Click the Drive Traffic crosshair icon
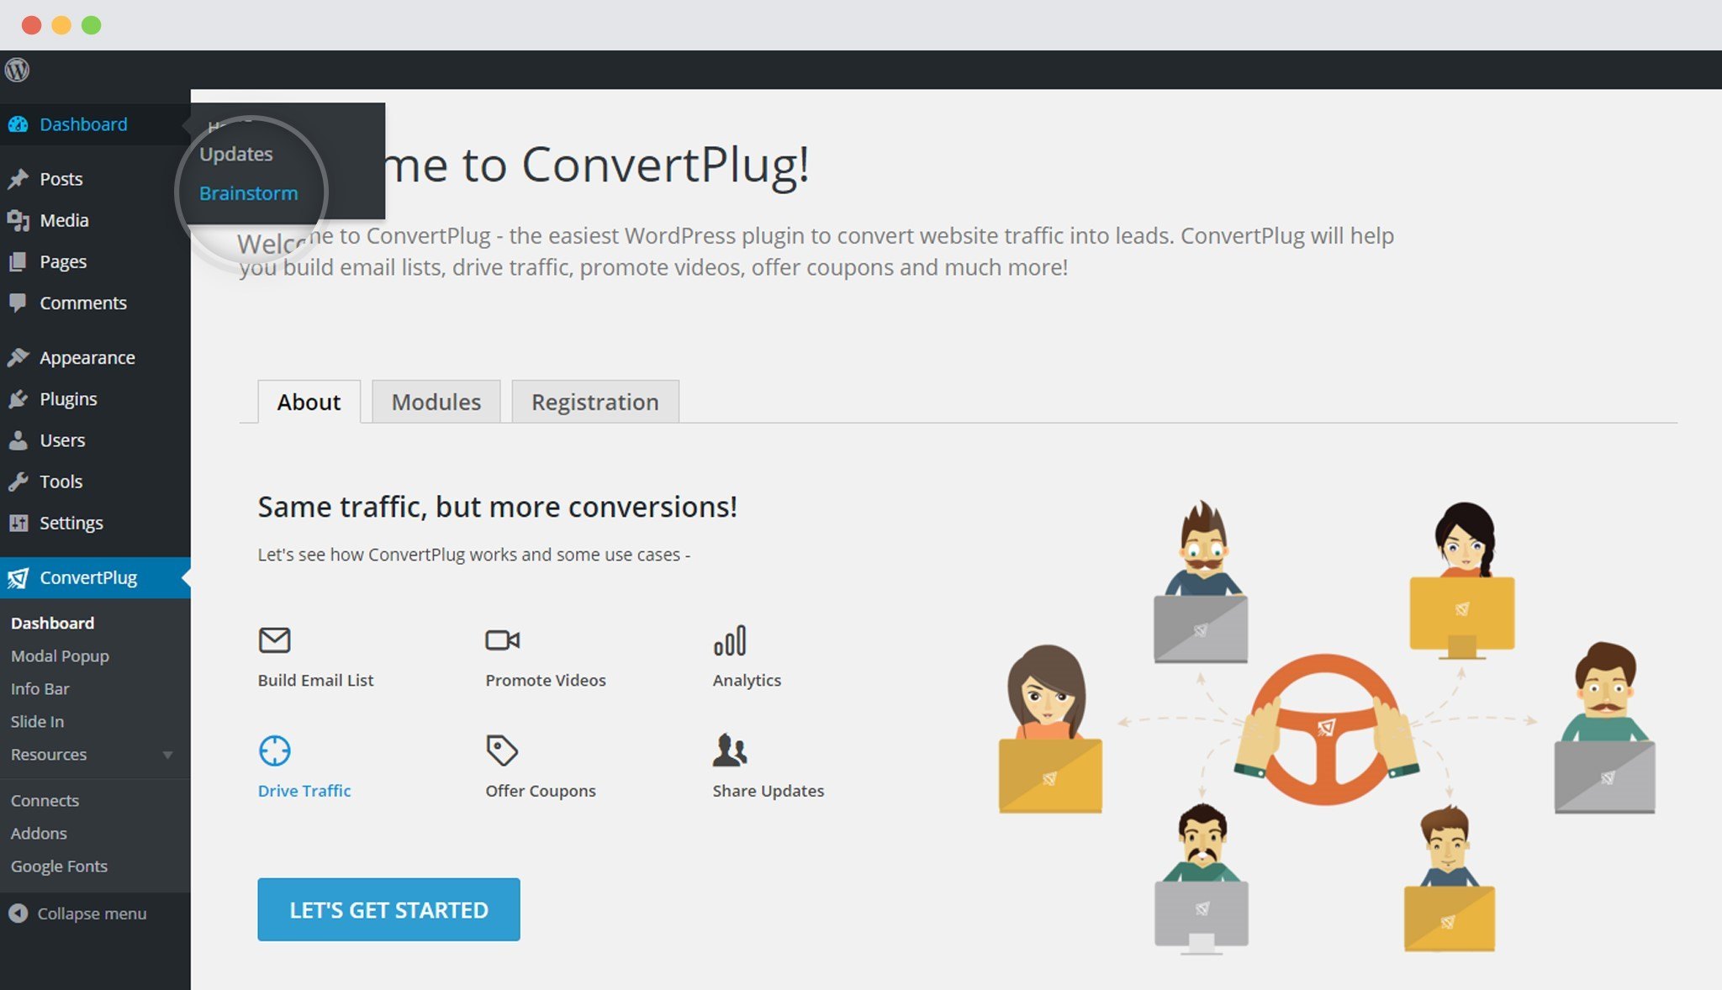 click(274, 750)
